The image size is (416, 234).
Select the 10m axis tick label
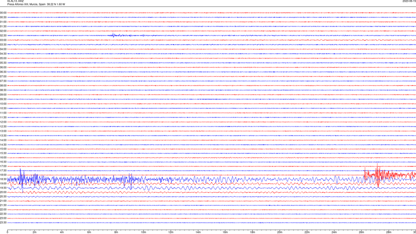point(143,232)
